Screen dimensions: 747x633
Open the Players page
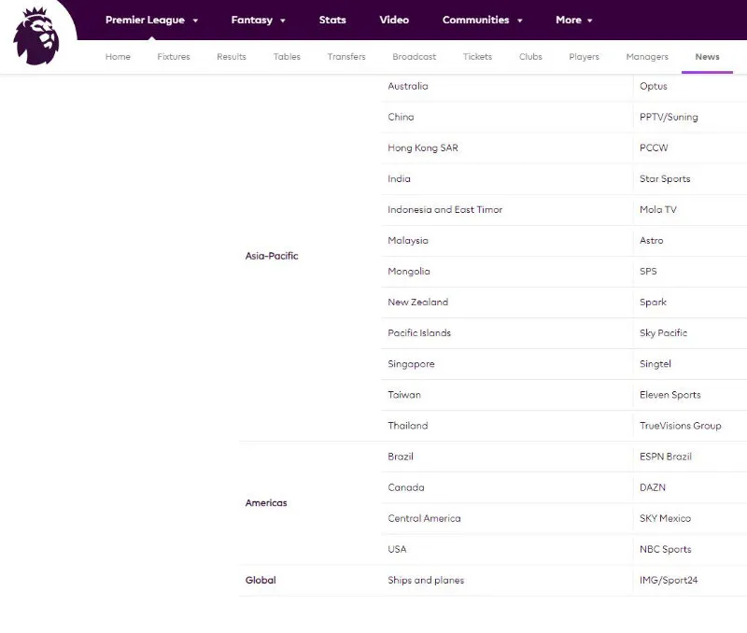[x=584, y=56]
